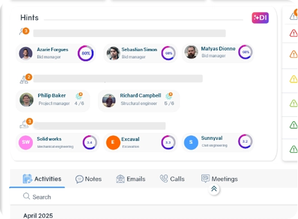Screen dimensions: 298x219
Task: Click the supplier hand icon with badge 3
Action: coord(26,124)
